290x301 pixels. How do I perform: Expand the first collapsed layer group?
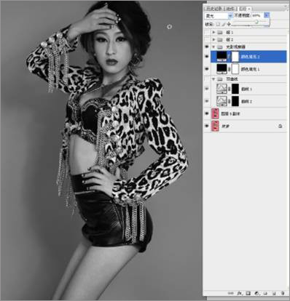[x=213, y=32]
